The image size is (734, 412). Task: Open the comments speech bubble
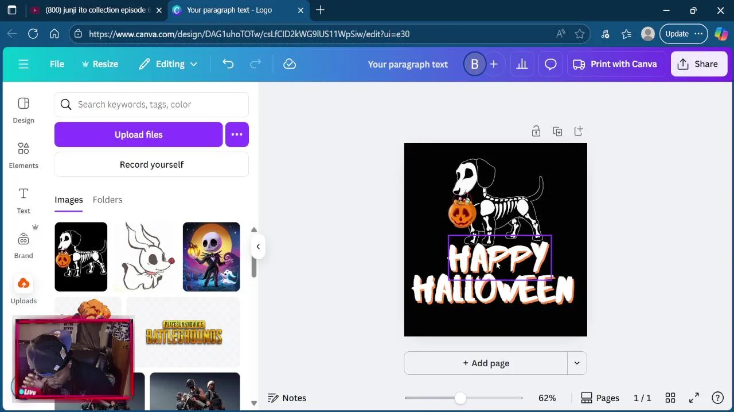pyautogui.click(x=550, y=64)
